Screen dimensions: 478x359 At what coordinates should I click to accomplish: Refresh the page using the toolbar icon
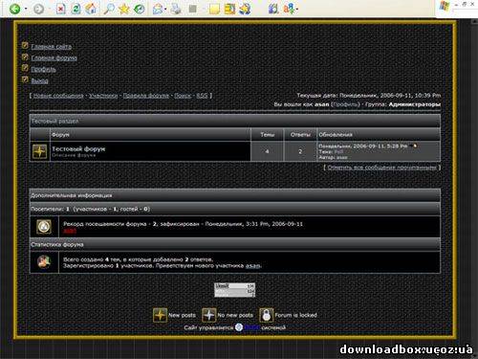click(76, 9)
